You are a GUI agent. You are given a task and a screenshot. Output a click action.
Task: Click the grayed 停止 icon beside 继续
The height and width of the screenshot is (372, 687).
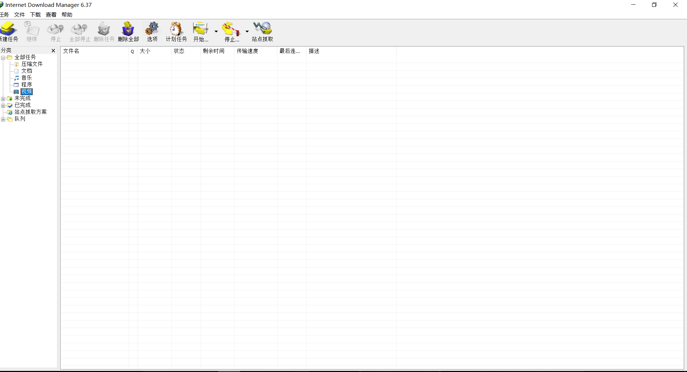(x=55, y=31)
